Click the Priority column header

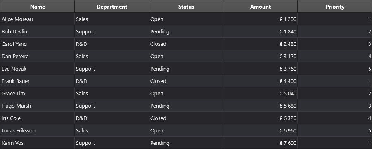(335, 7)
